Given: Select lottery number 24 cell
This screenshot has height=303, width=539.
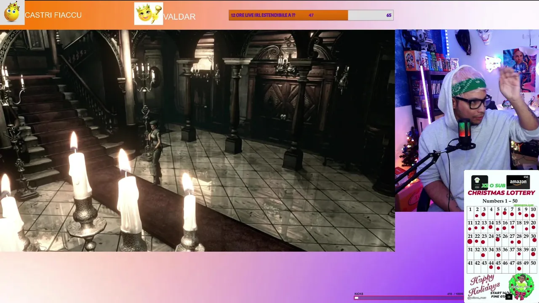Looking at the screenshot, I should (x=491, y=240).
